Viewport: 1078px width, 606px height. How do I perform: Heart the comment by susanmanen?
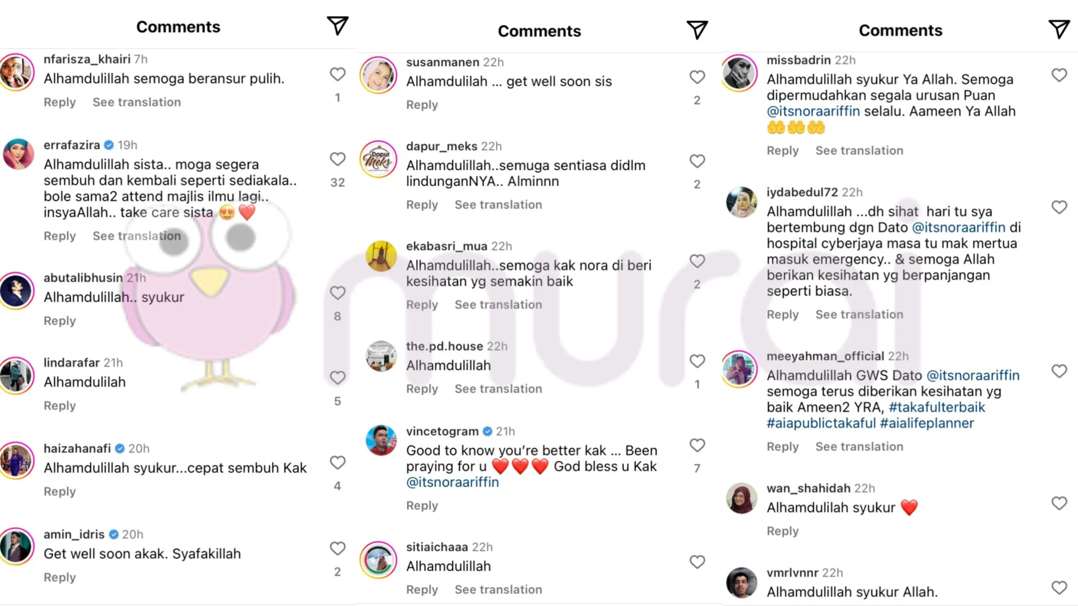click(x=697, y=77)
